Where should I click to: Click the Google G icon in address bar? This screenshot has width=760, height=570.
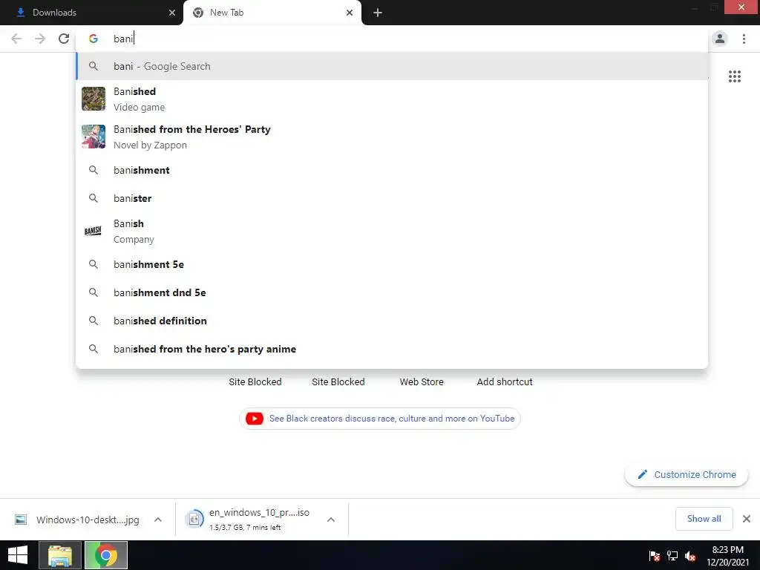coord(93,39)
